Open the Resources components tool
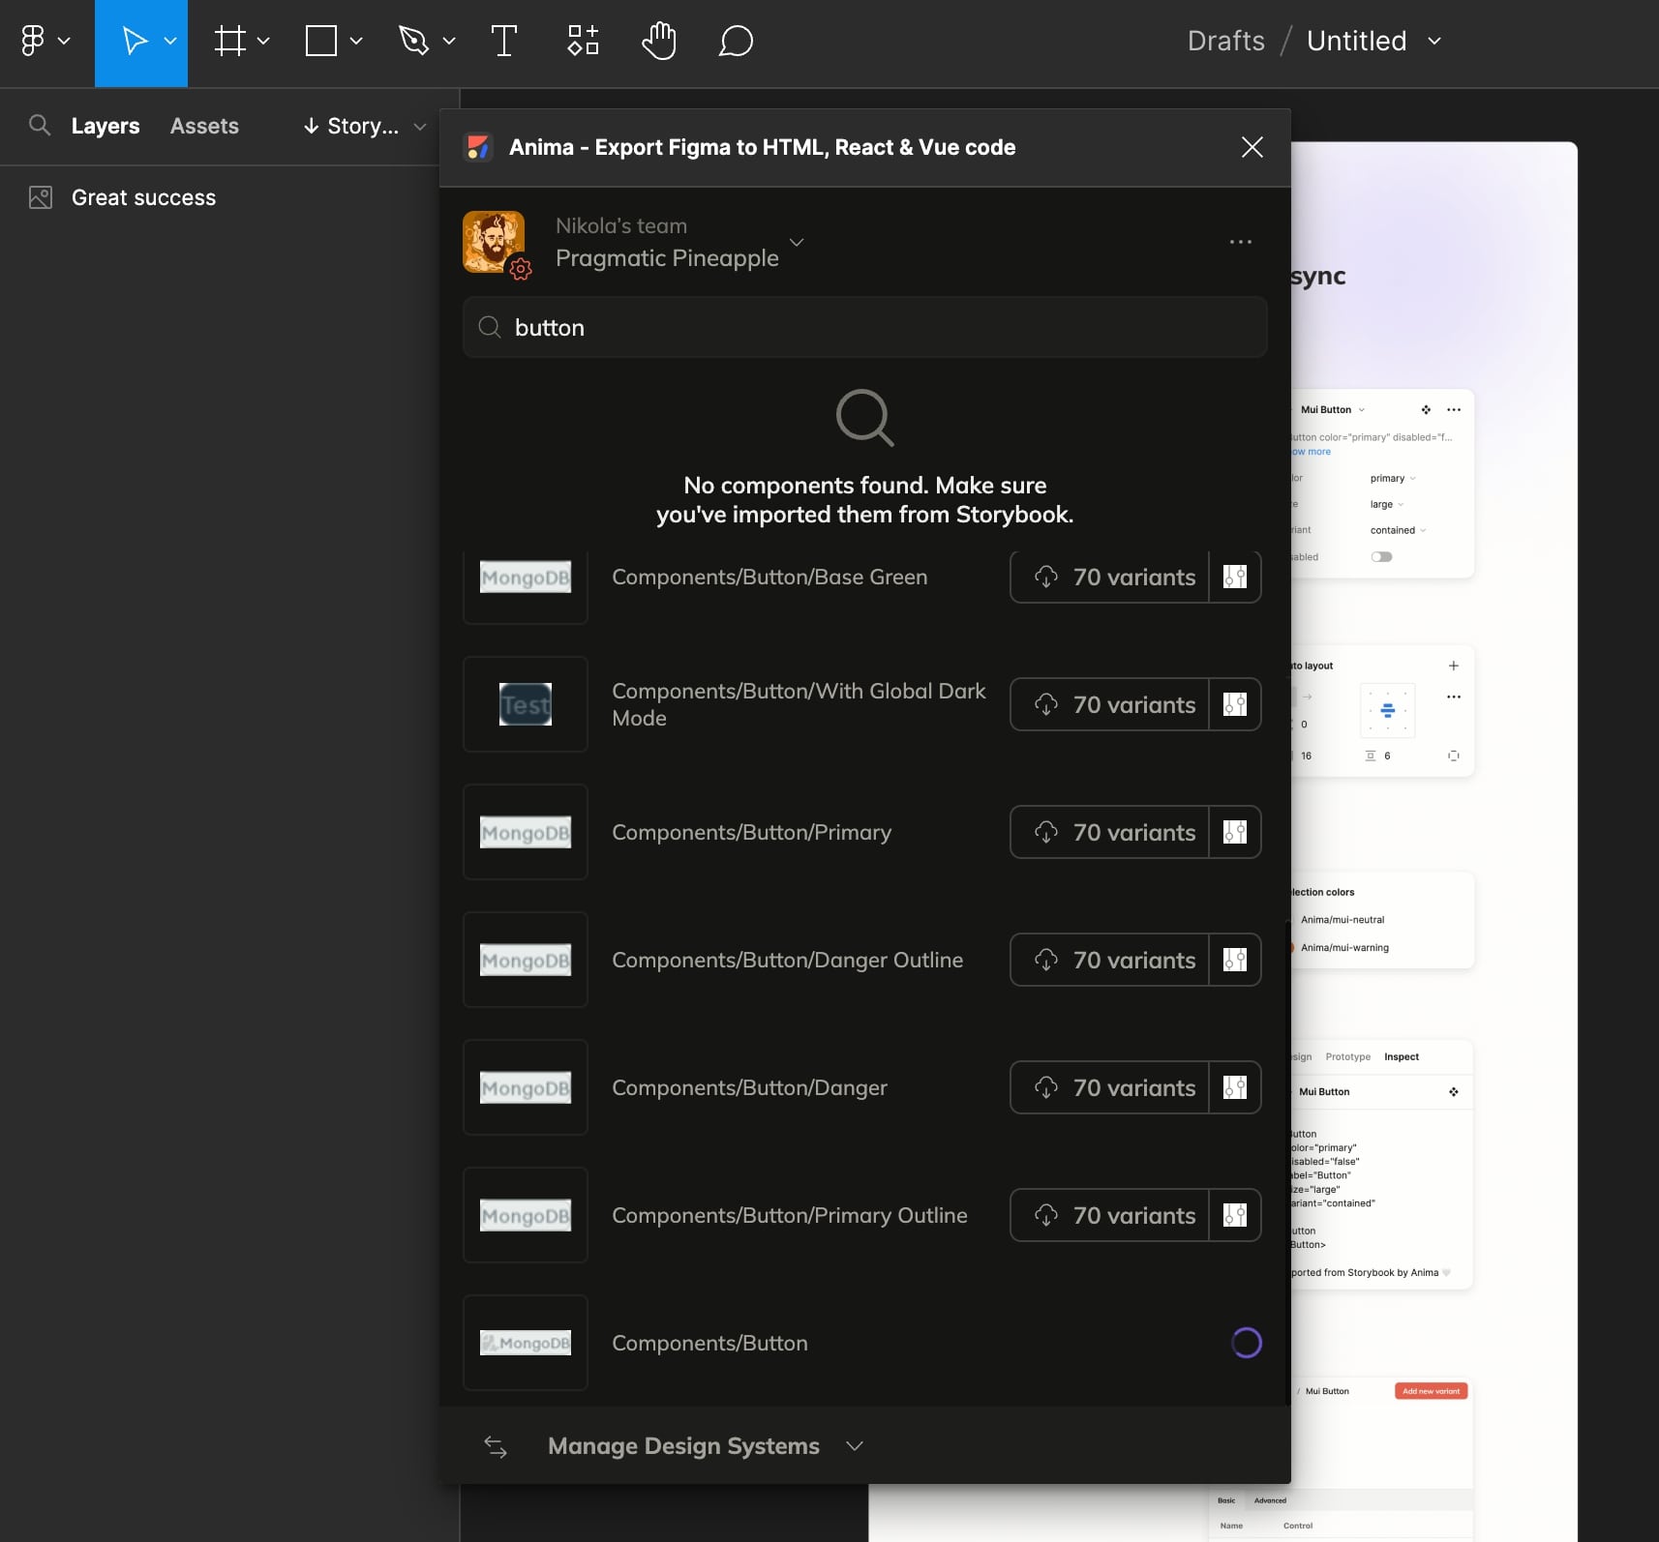 pos(583,41)
